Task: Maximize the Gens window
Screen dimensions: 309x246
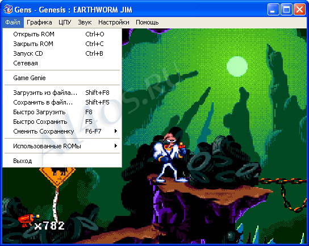Action: coord(286,10)
